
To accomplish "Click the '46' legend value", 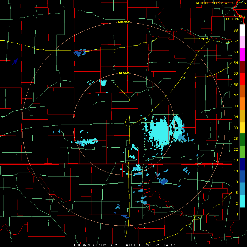I will point(236,85).
